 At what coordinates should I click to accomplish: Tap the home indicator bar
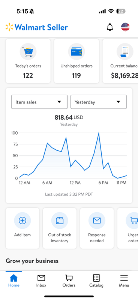click(x=69, y=296)
